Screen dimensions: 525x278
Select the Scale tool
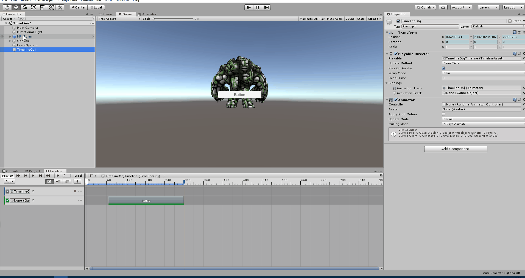(x=33, y=7)
